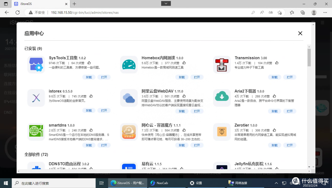Screen dimensions: 332x188
Task: Open the 网心云容器魔方 app icon
Action: pos(129,132)
